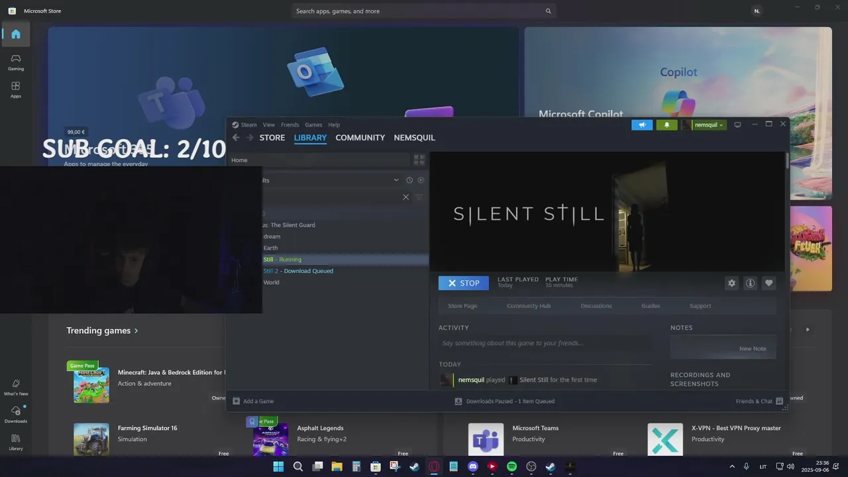848x477 pixels.
Task: Open the advanced filter options icon
Action: click(419, 197)
